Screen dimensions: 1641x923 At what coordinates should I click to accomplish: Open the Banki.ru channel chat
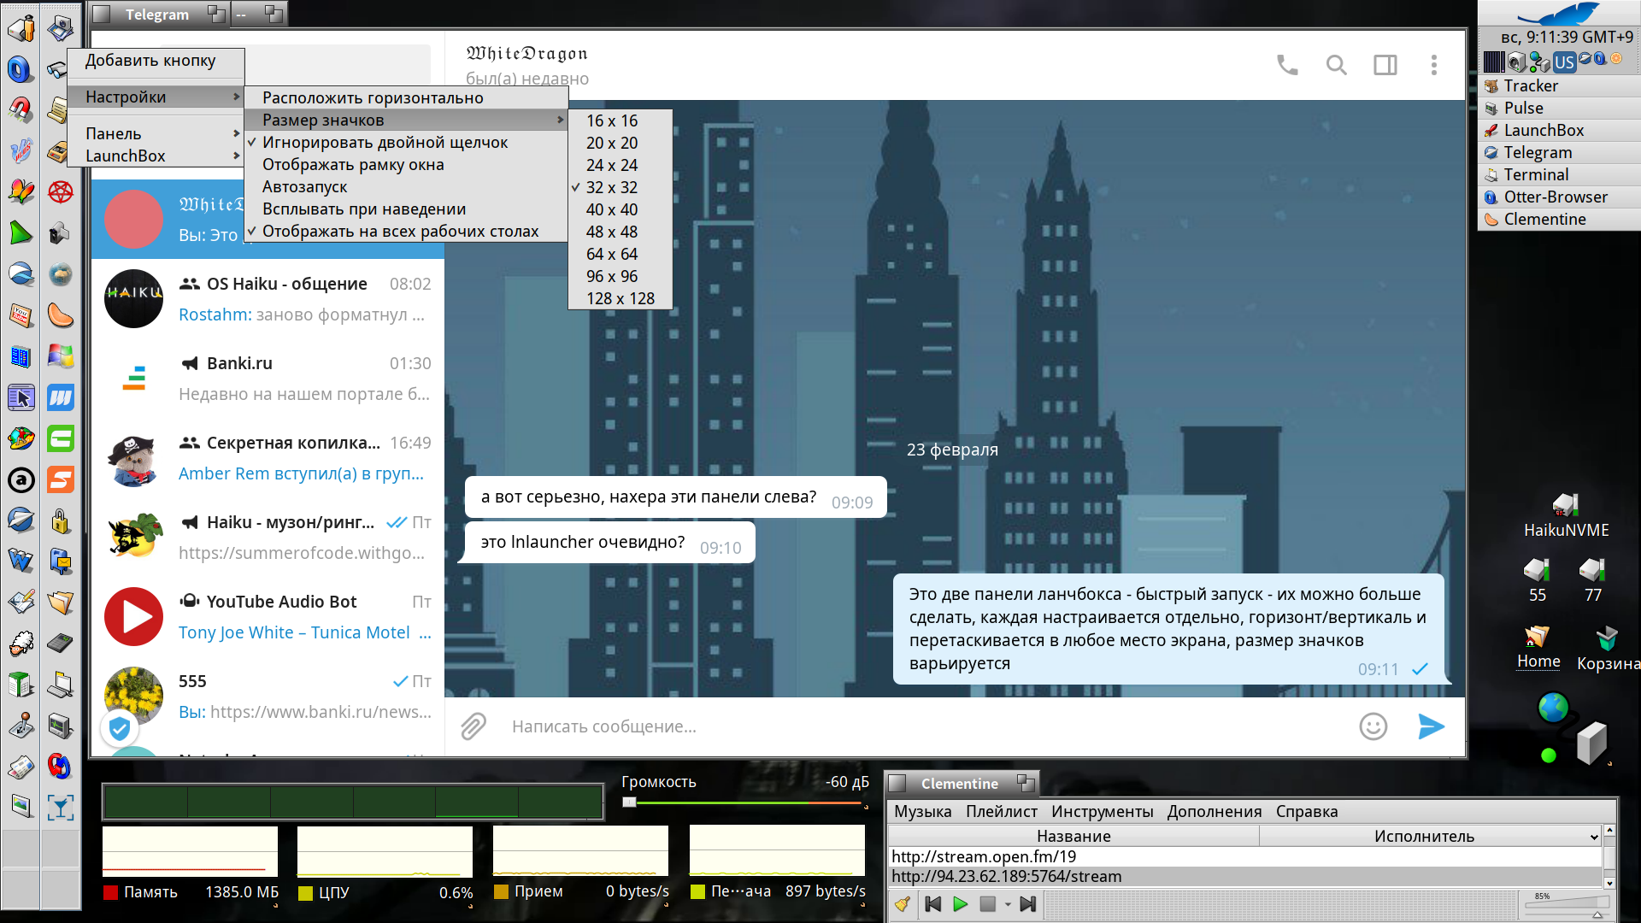pos(268,379)
